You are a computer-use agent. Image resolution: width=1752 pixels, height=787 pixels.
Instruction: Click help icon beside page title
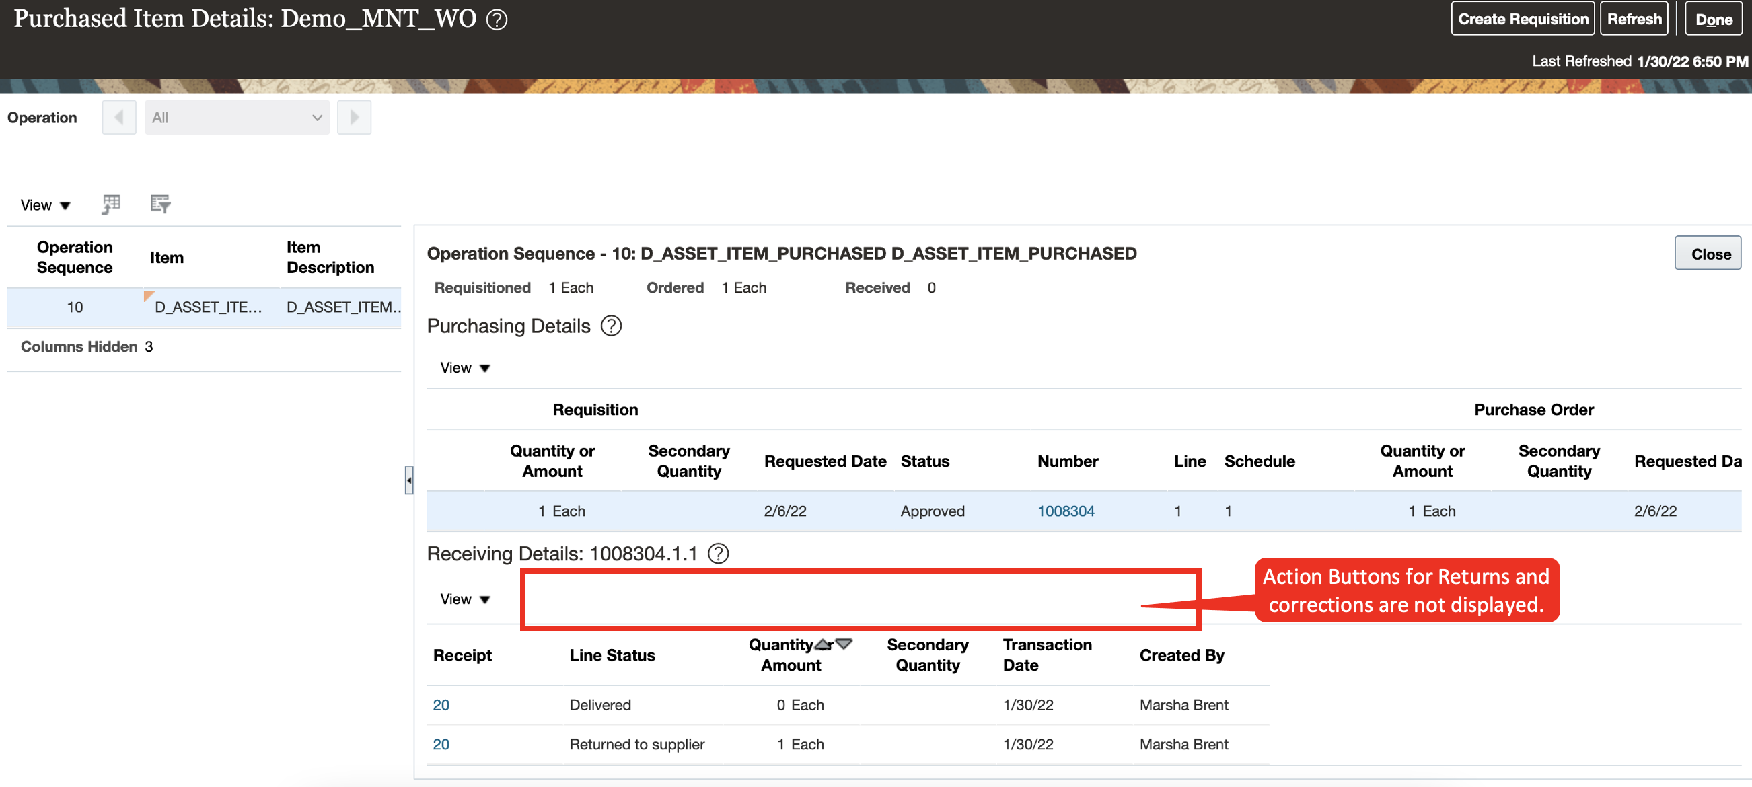pyautogui.click(x=497, y=19)
